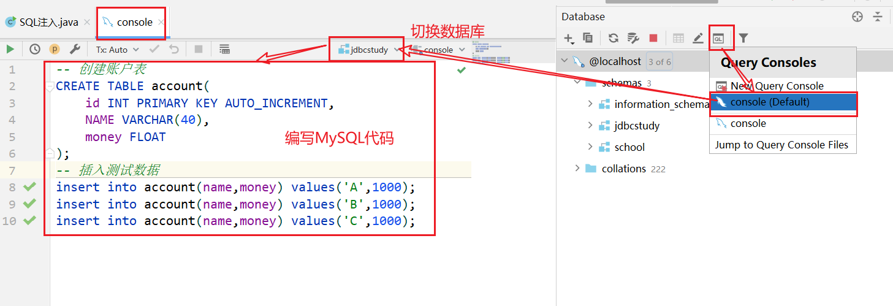Open console settings via the wrench icon
The image size is (893, 306).
[74, 49]
